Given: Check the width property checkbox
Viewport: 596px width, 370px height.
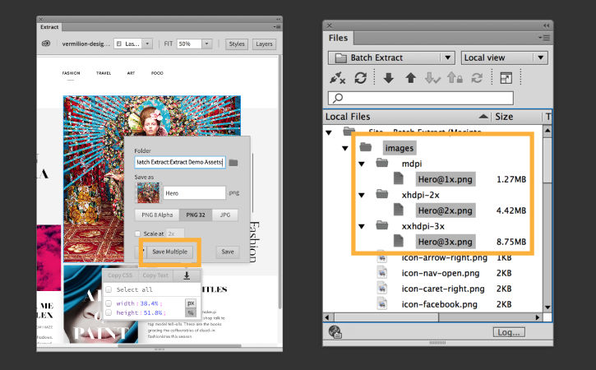Looking at the screenshot, I should (109, 303).
